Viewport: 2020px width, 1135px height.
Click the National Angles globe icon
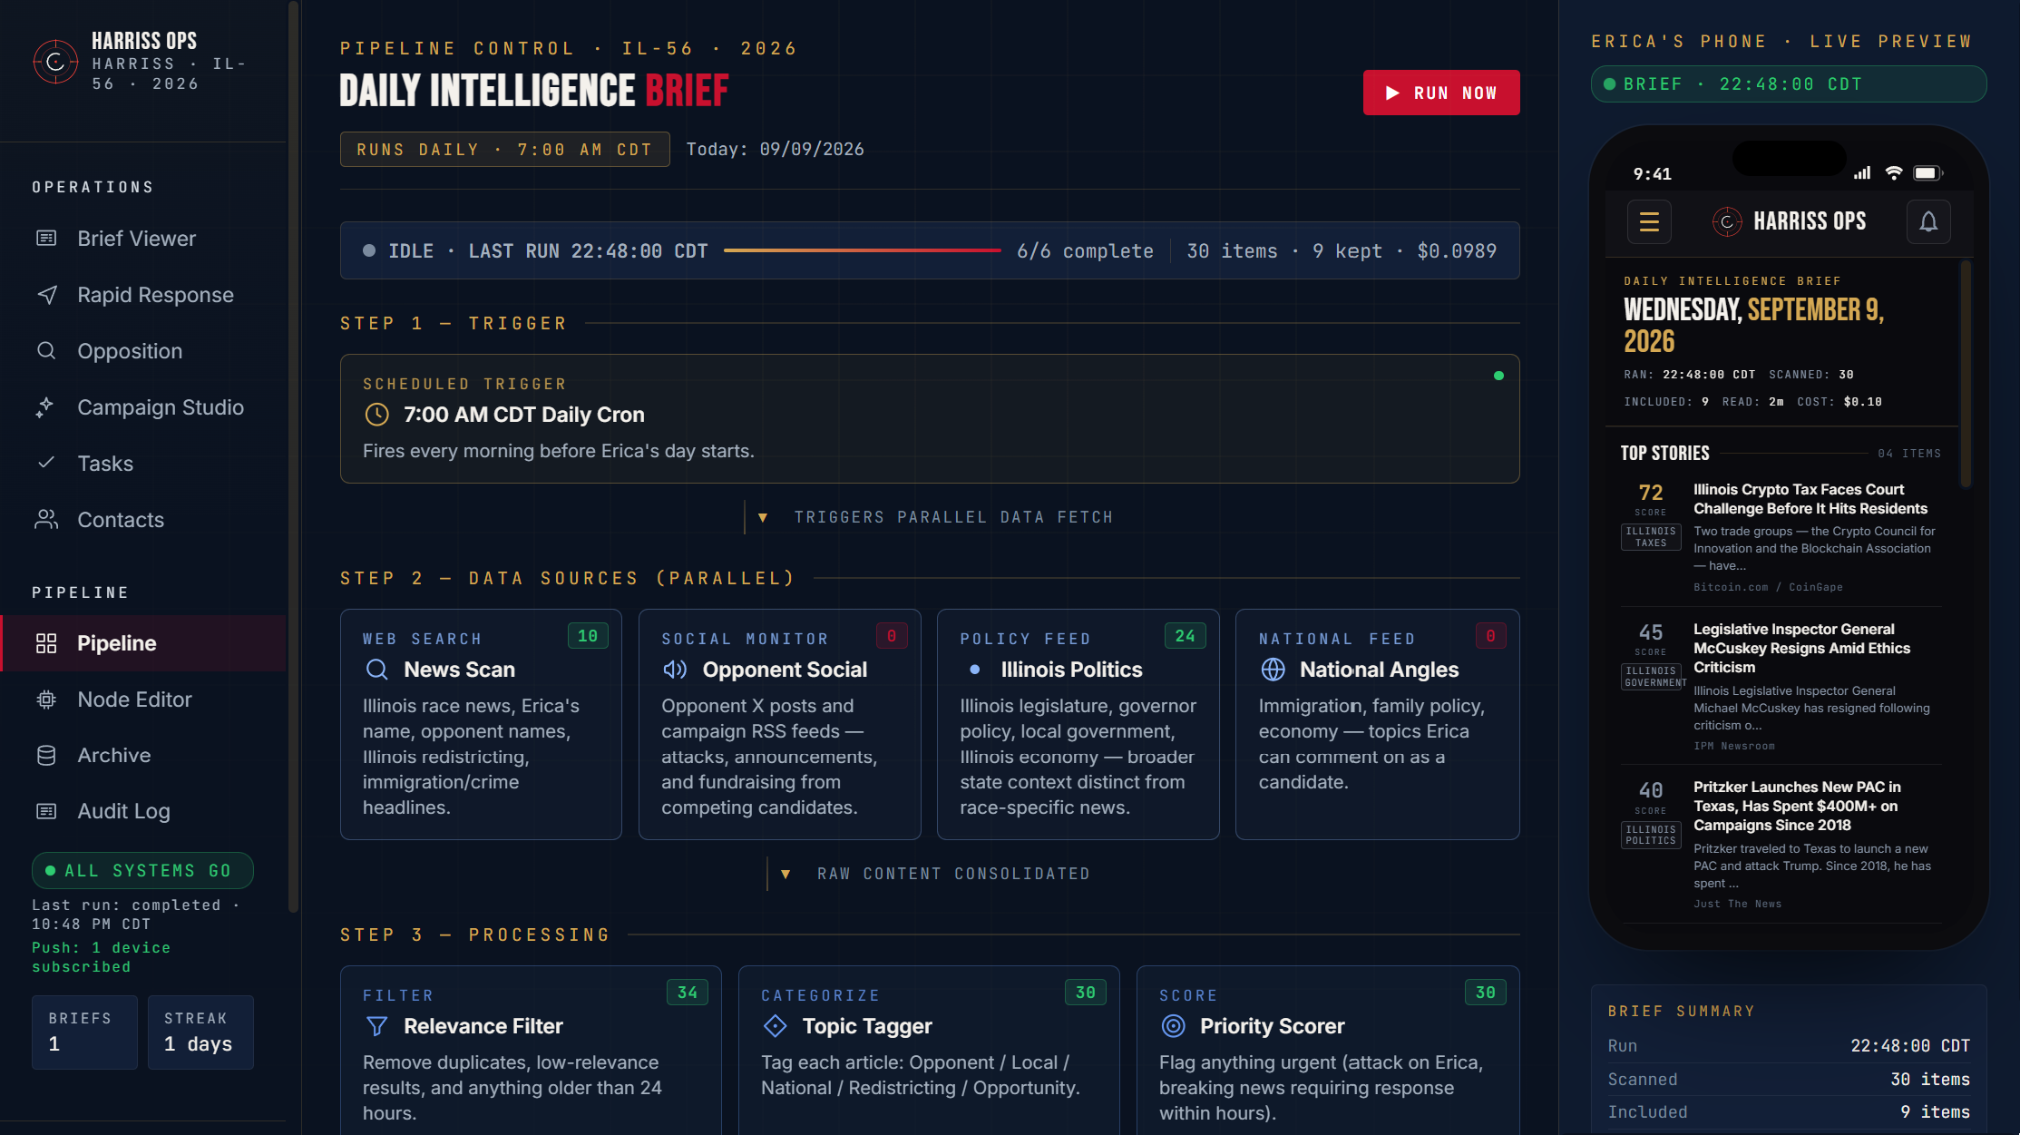click(1273, 670)
